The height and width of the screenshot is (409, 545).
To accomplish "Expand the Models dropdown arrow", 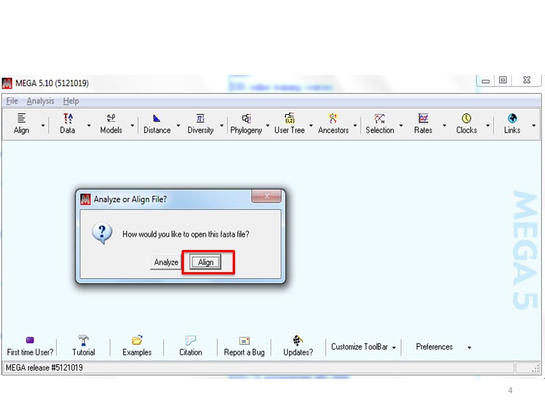I will (132, 126).
